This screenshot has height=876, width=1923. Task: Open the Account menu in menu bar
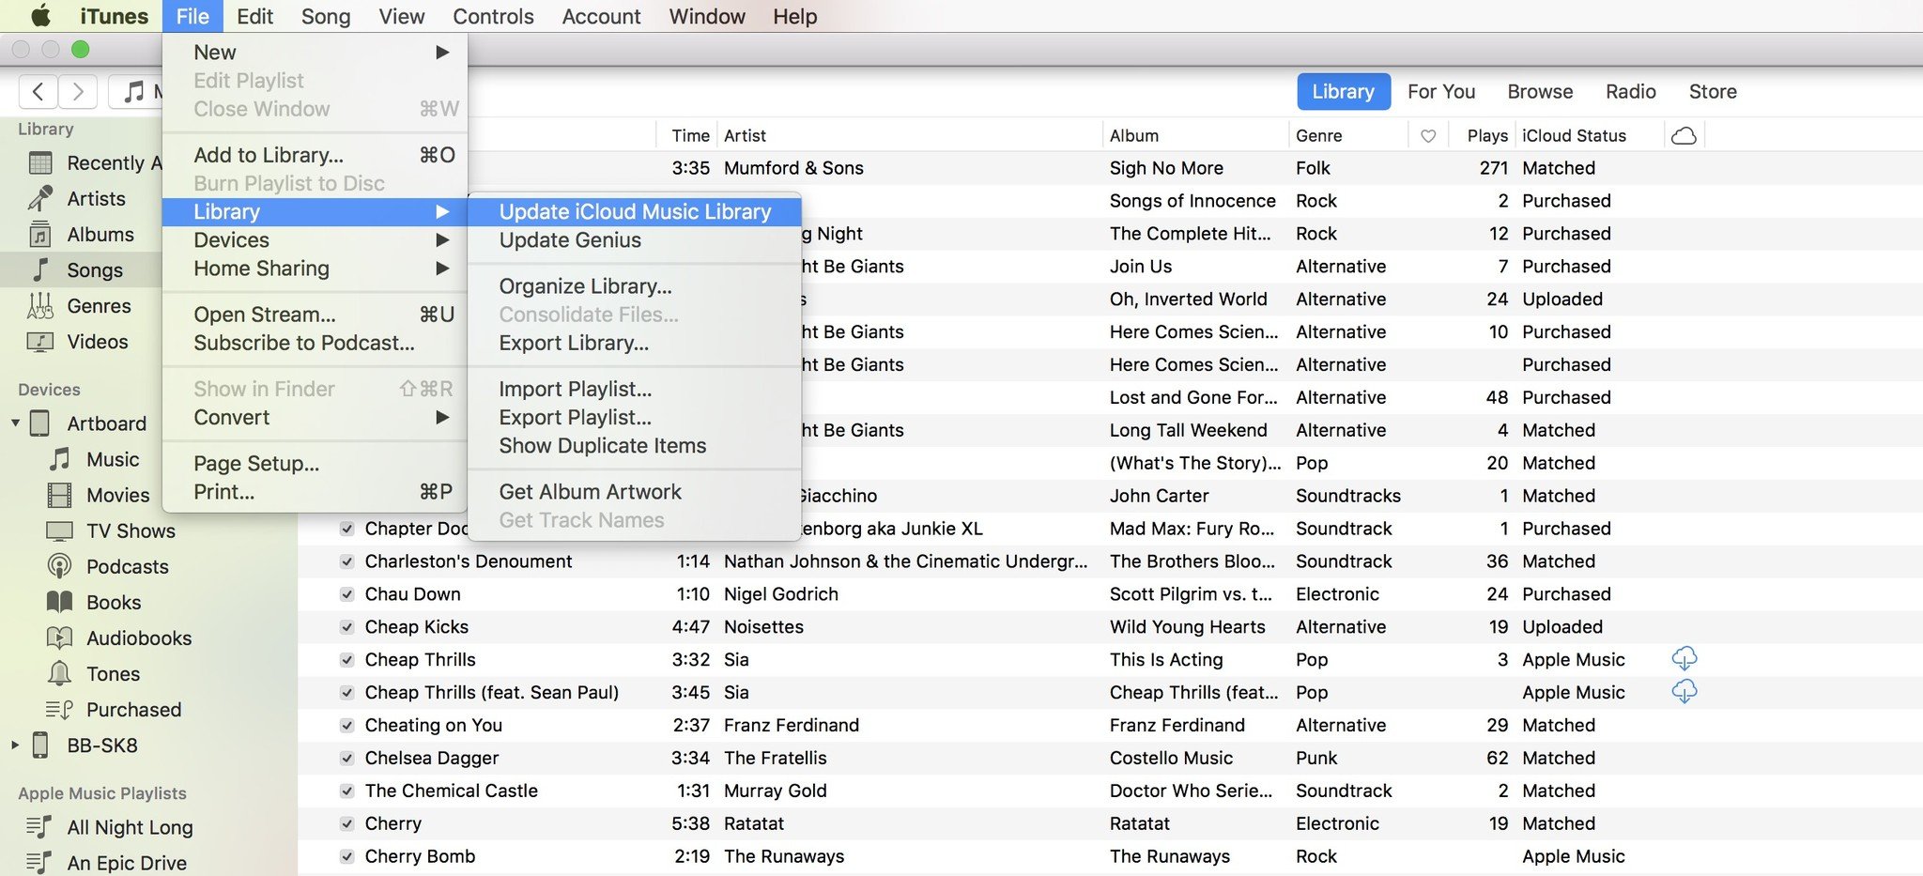[601, 16]
